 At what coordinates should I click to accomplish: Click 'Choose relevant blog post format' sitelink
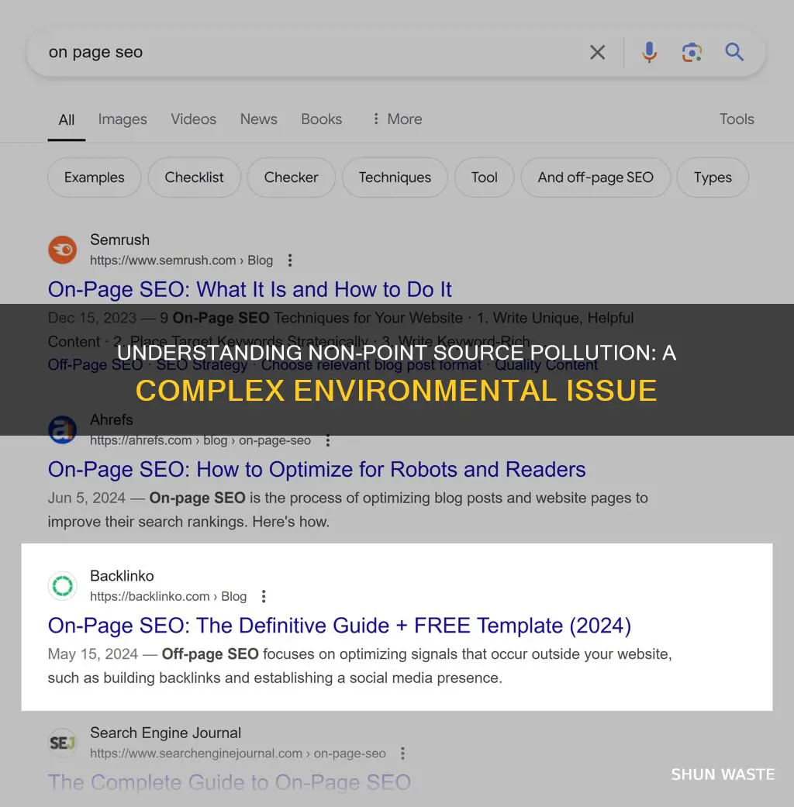[x=371, y=365]
